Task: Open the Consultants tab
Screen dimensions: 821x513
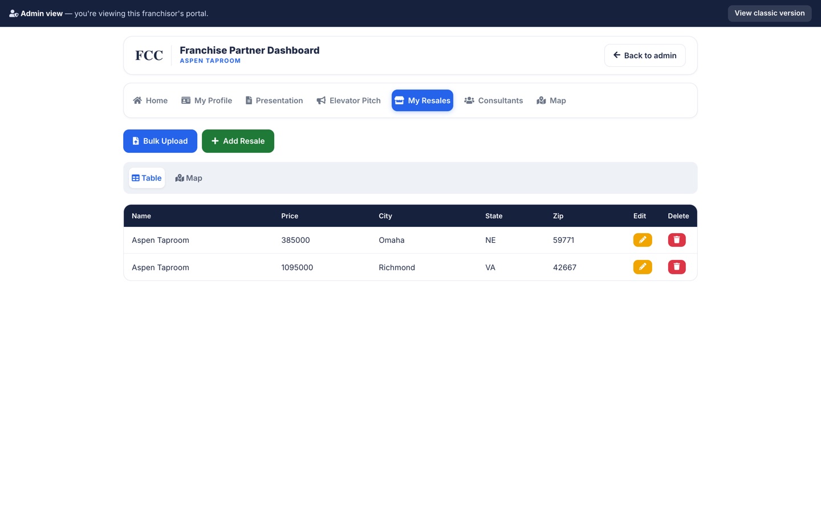Action: [494, 100]
